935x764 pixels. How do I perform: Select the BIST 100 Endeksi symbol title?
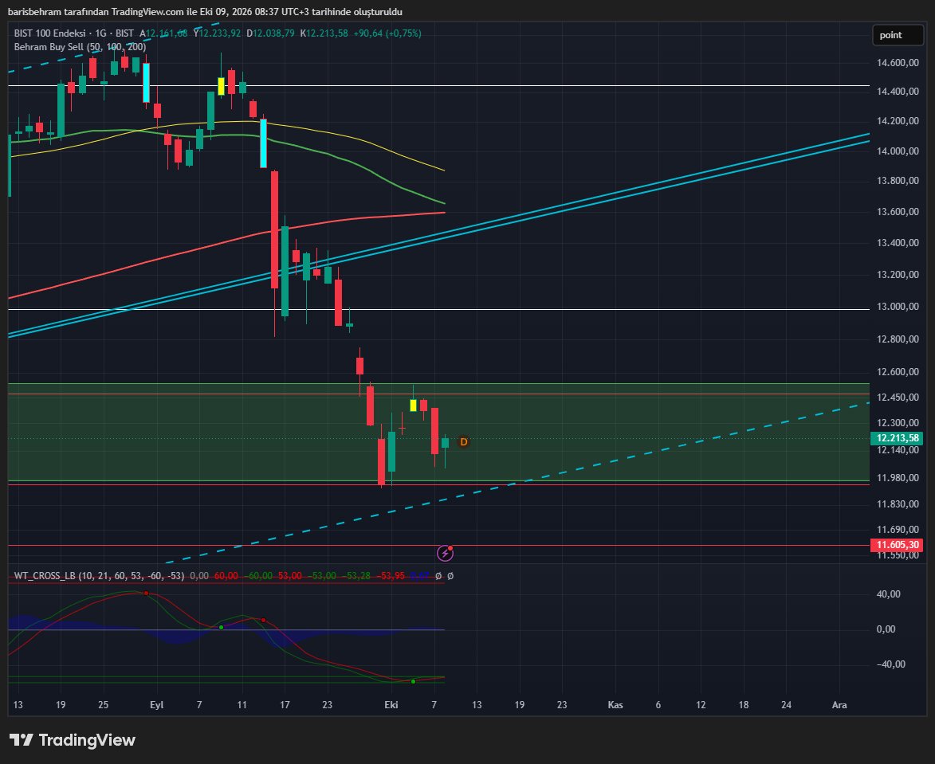click(x=49, y=33)
